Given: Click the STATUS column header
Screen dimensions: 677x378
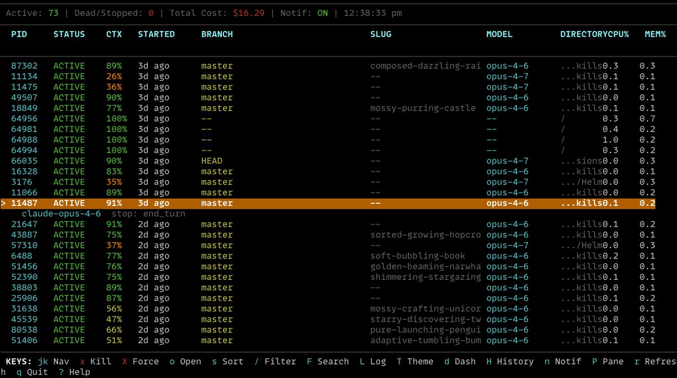Looking at the screenshot, I should click(x=69, y=34).
